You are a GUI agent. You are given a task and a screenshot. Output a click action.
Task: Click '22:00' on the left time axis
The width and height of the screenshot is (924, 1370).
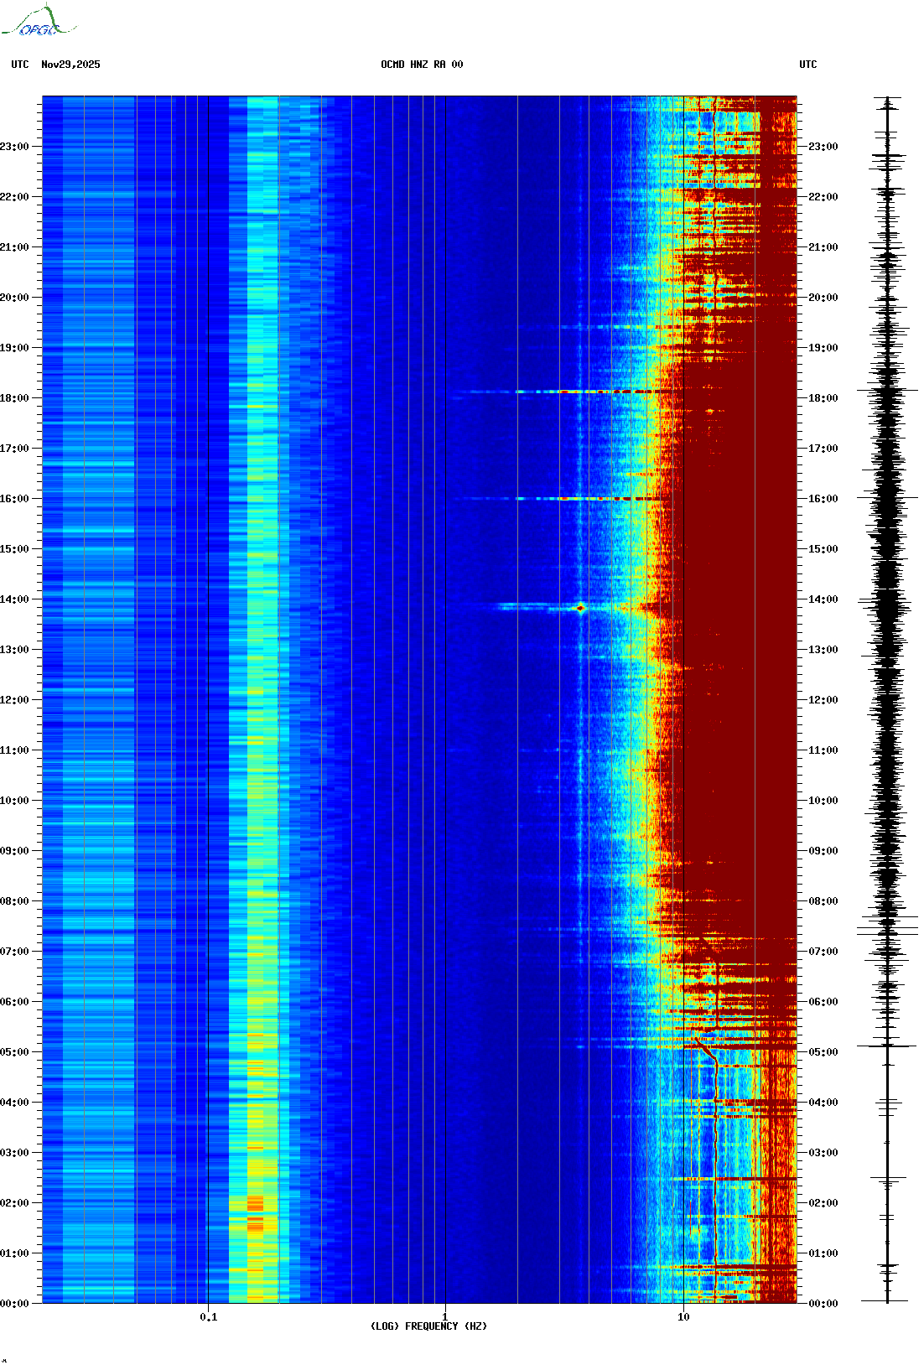point(14,197)
